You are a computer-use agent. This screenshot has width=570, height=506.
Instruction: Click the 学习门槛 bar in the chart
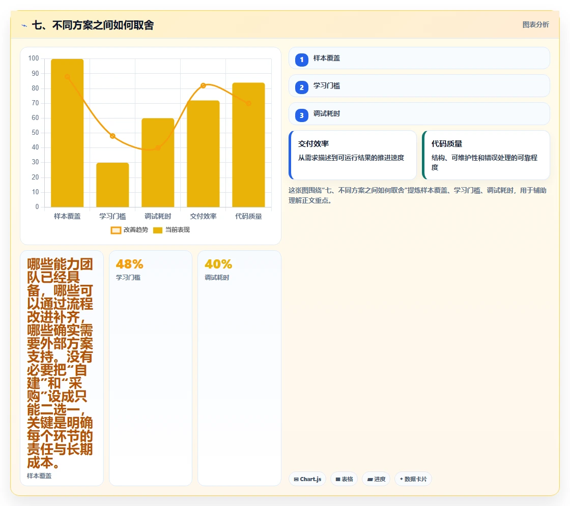pos(112,185)
